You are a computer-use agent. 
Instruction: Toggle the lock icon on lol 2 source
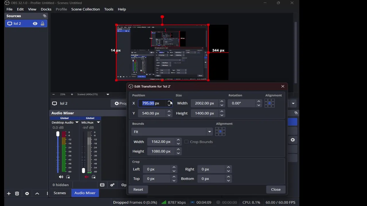[42, 23]
